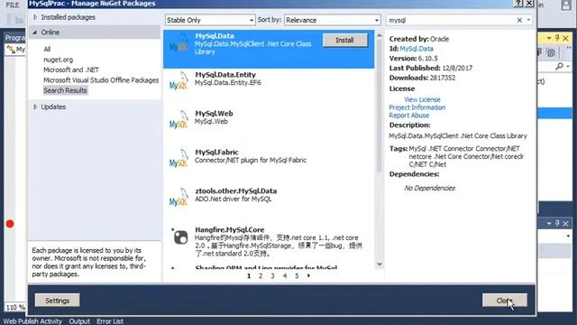
Task: Click the package list scrollbar thumb
Action: pos(380,105)
